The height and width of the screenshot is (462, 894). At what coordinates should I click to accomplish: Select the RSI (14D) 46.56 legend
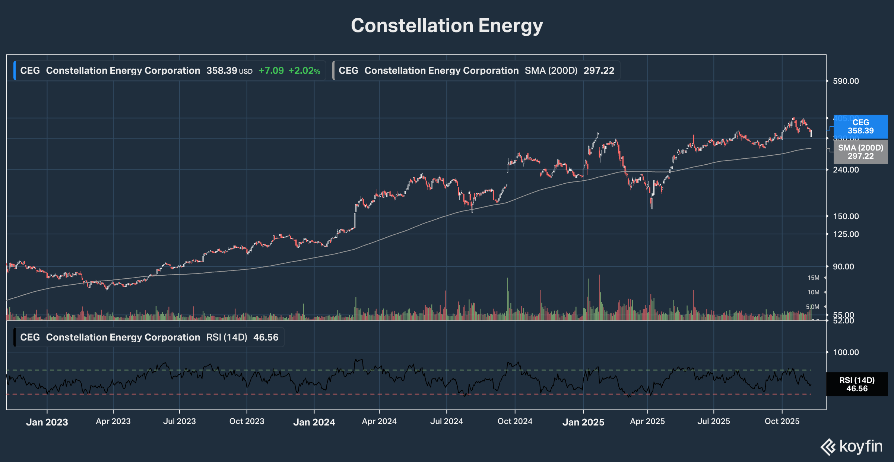pyautogui.click(x=149, y=337)
